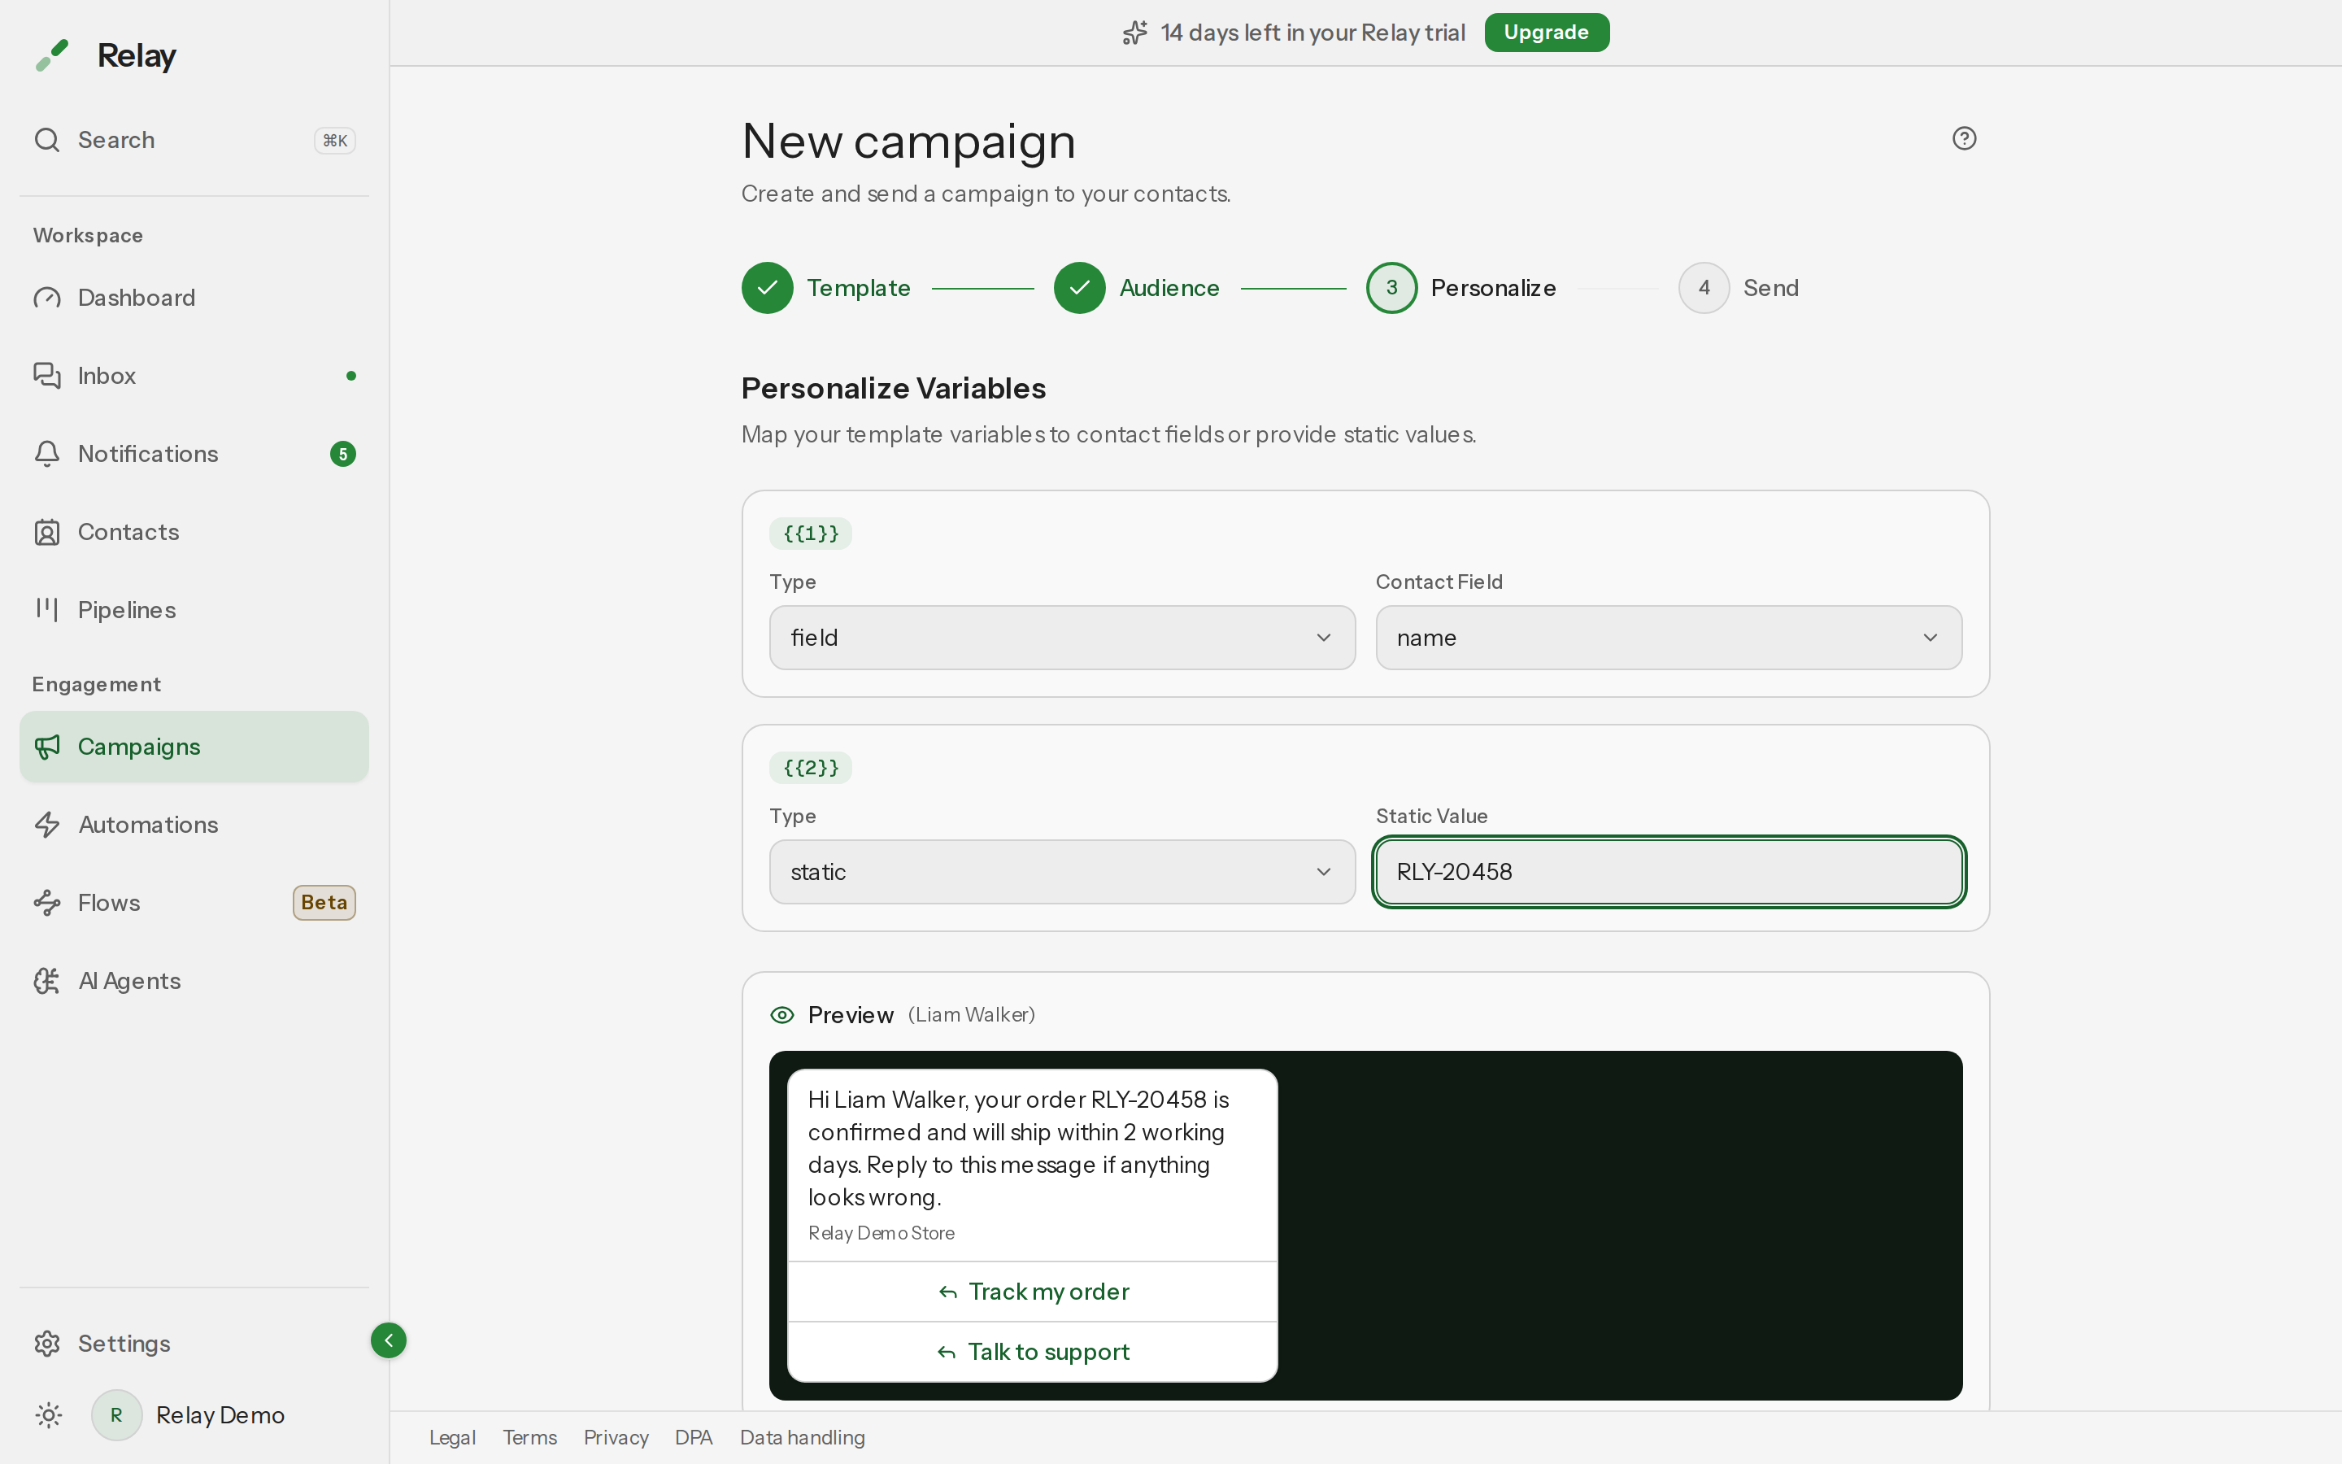Click the {{1}} variable tag
Viewport: 2342px width, 1464px height.
tap(811, 534)
